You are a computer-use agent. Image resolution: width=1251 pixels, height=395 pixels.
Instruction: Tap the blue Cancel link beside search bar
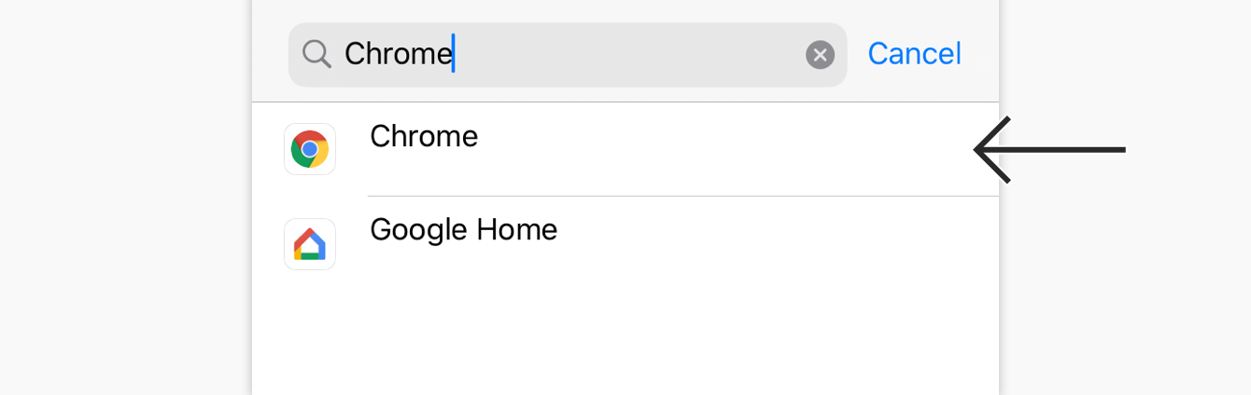914,54
